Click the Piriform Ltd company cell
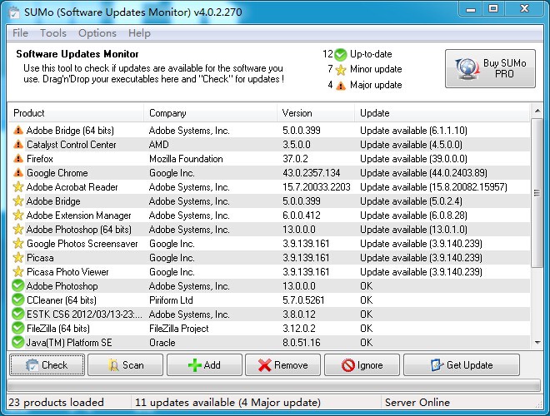Image resolution: width=550 pixels, height=416 pixels. (x=171, y=300)
